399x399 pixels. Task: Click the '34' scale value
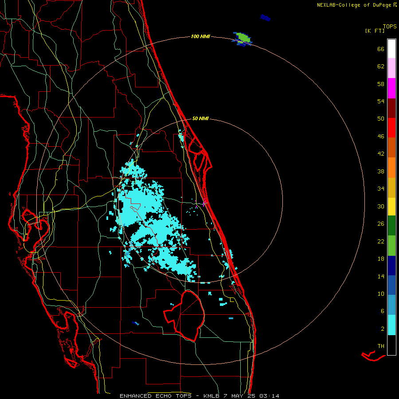(x=381, y=189)
